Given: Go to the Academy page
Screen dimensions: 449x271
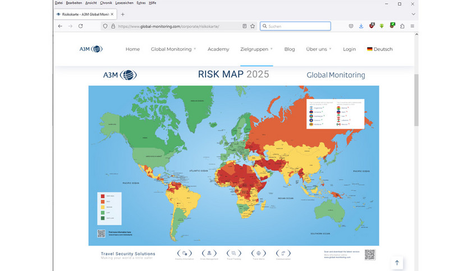Looking at the screenshot, I should click(218, 49).
